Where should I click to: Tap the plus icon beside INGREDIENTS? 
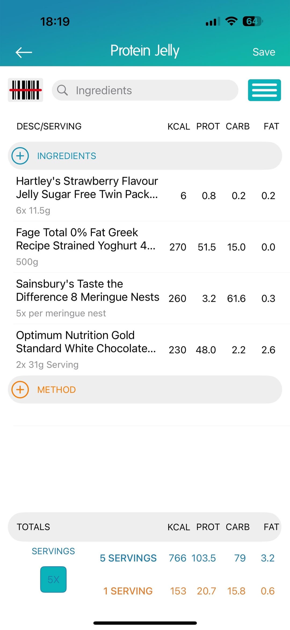pyautogui.click(x=20, y=156)
